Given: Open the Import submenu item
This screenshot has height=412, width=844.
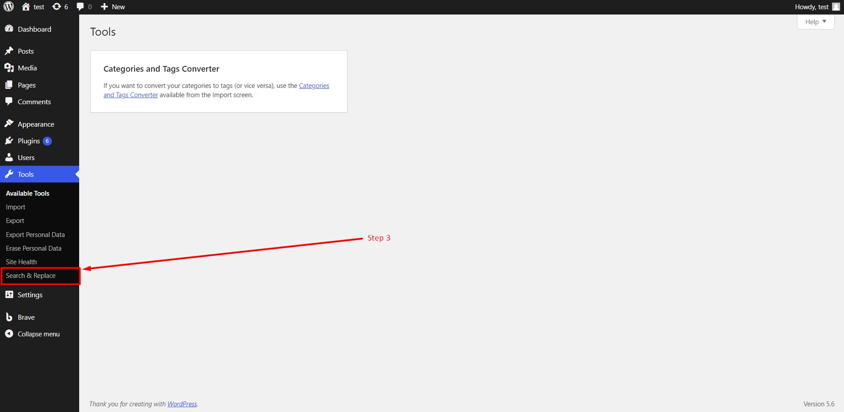Looking at the screenshot, I should (x=15, y=207).
